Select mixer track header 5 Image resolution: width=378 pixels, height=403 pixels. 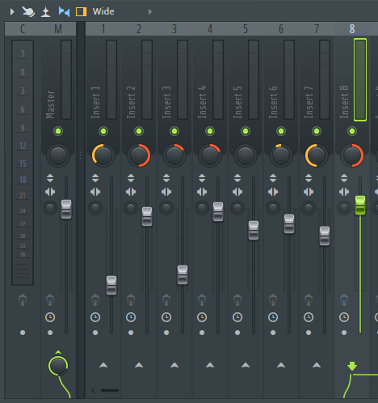246,29
